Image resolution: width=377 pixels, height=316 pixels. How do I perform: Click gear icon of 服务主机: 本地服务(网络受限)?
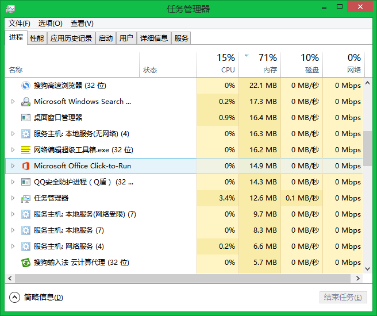point(26,214)
